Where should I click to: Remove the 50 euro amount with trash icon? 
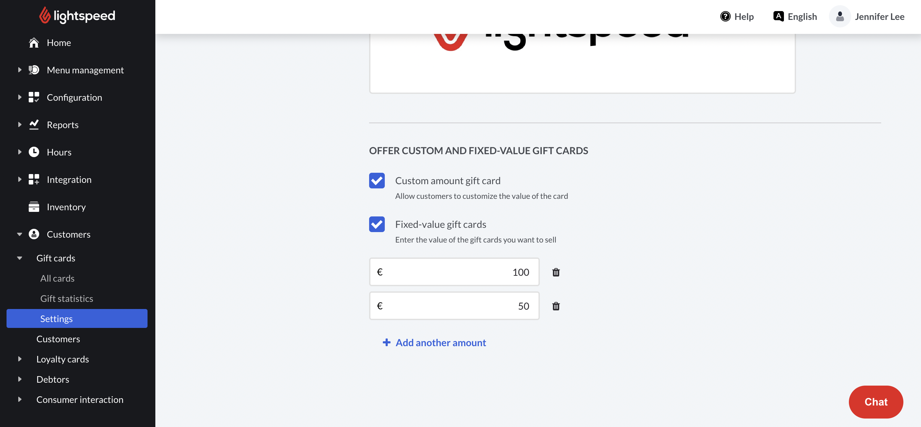click(555, 306)
